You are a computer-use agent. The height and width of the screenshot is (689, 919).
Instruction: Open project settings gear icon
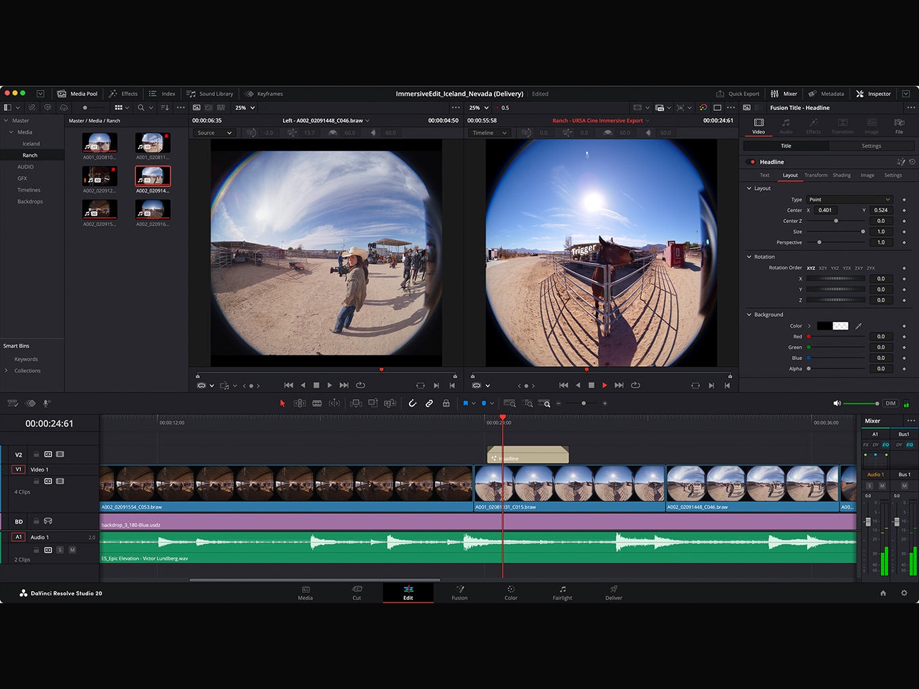pyautogui.click(x=904, y=593)
